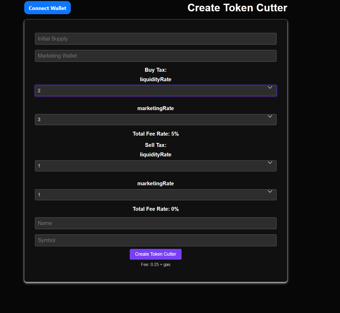Focus the Initial Supply input field
The width and height of the screenshot is (340, 313).
[x=156, y=39]
